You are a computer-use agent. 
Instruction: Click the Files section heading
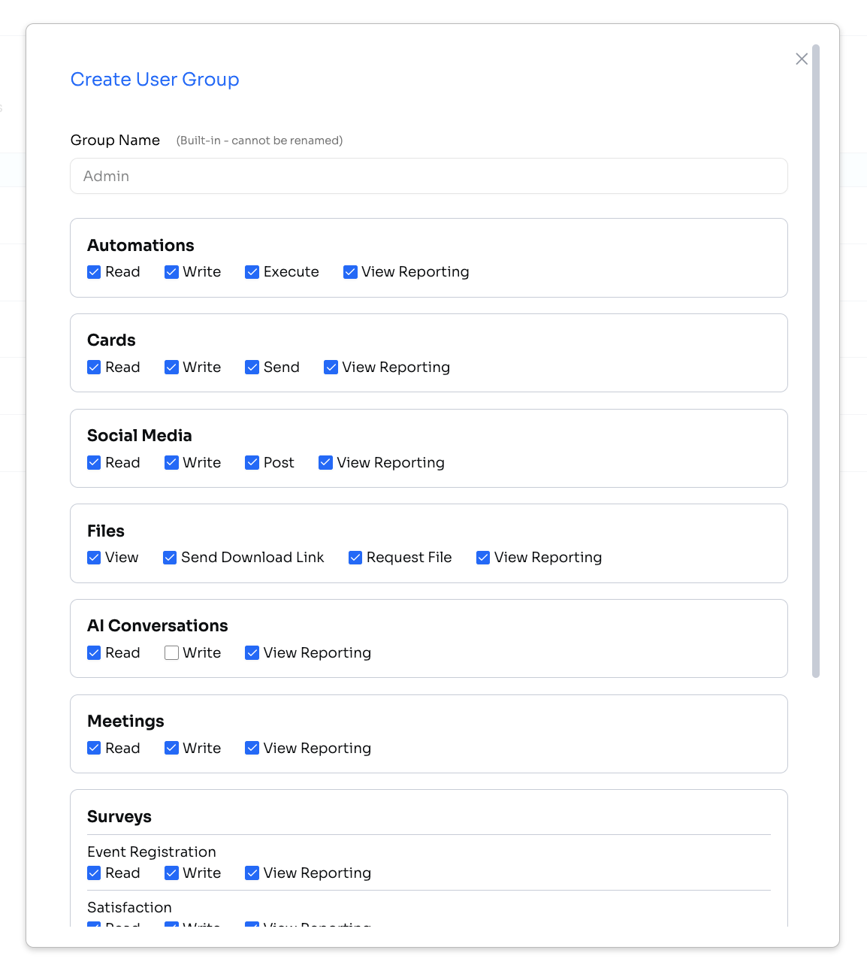tap(106, 531)
